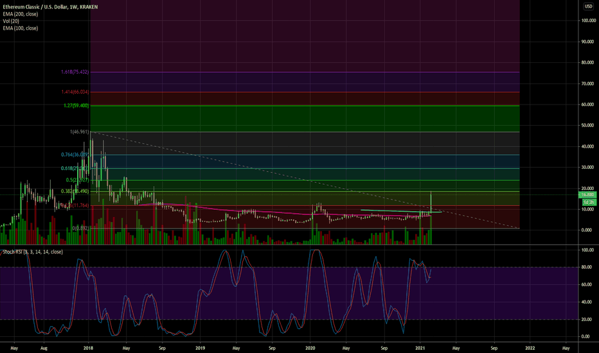Click 70.000 on the price axis

coord(587,83)
